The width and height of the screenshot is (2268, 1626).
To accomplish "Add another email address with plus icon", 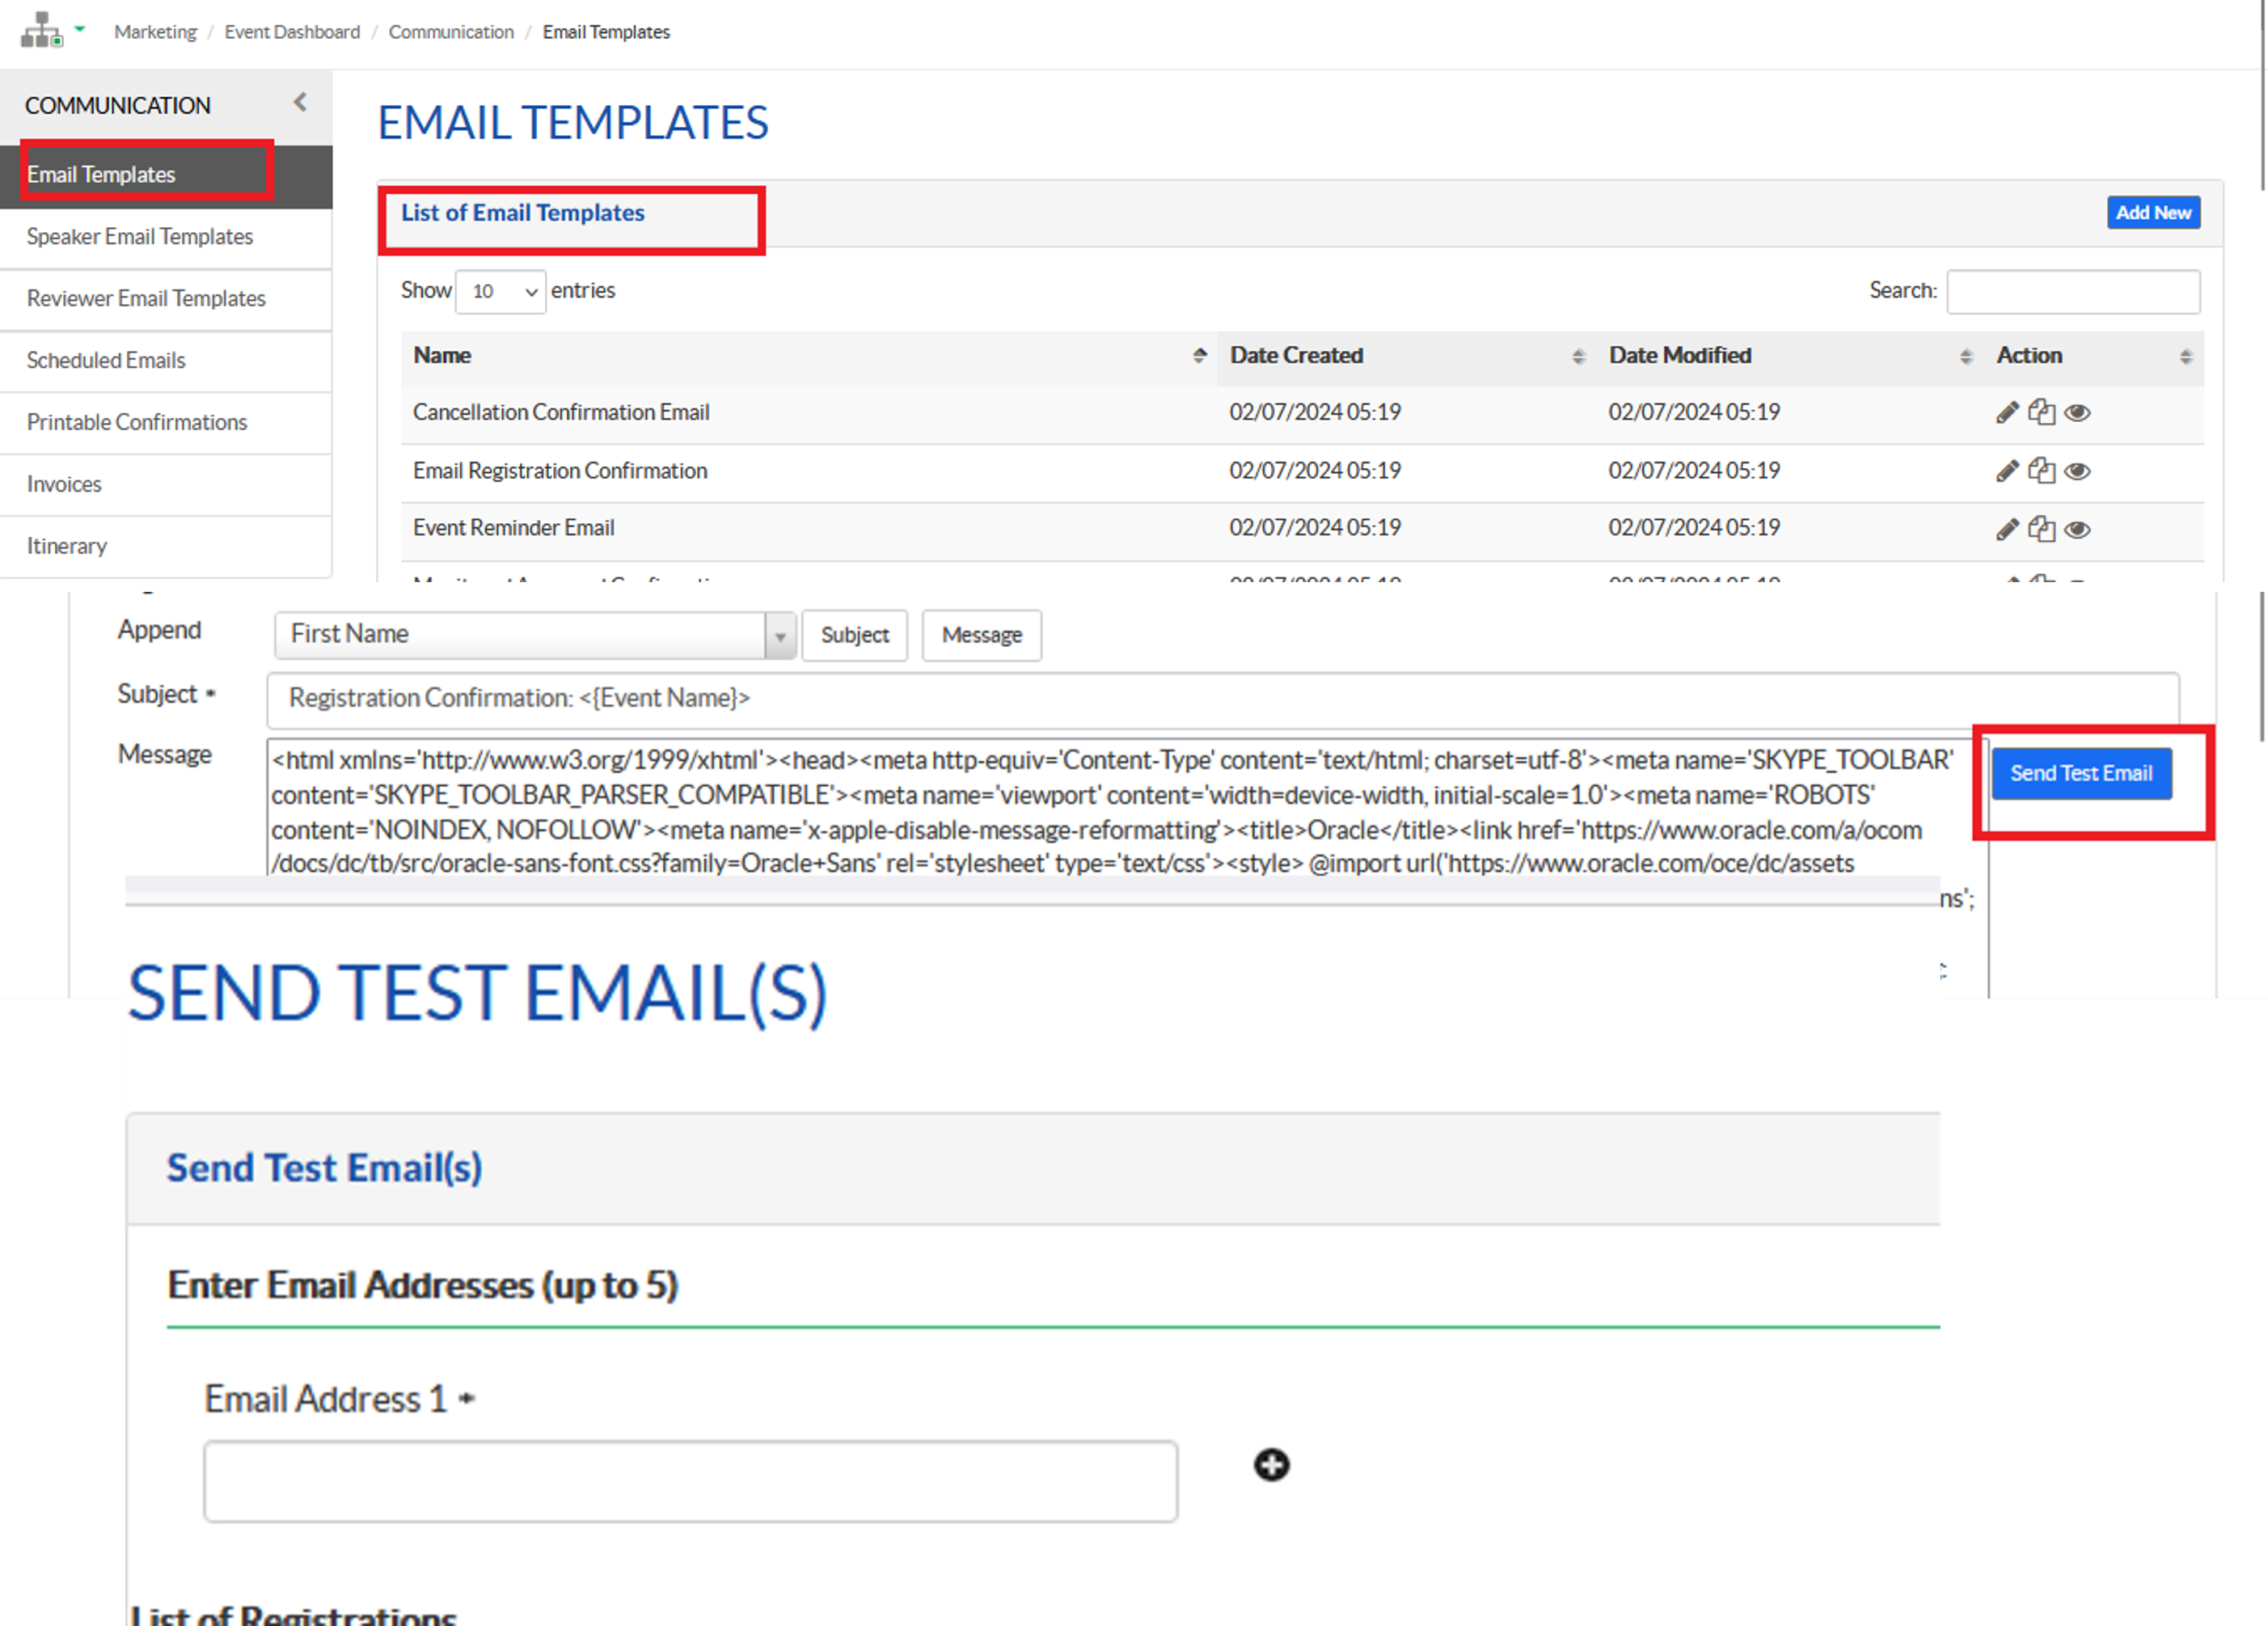I will click(1271, 1465).
